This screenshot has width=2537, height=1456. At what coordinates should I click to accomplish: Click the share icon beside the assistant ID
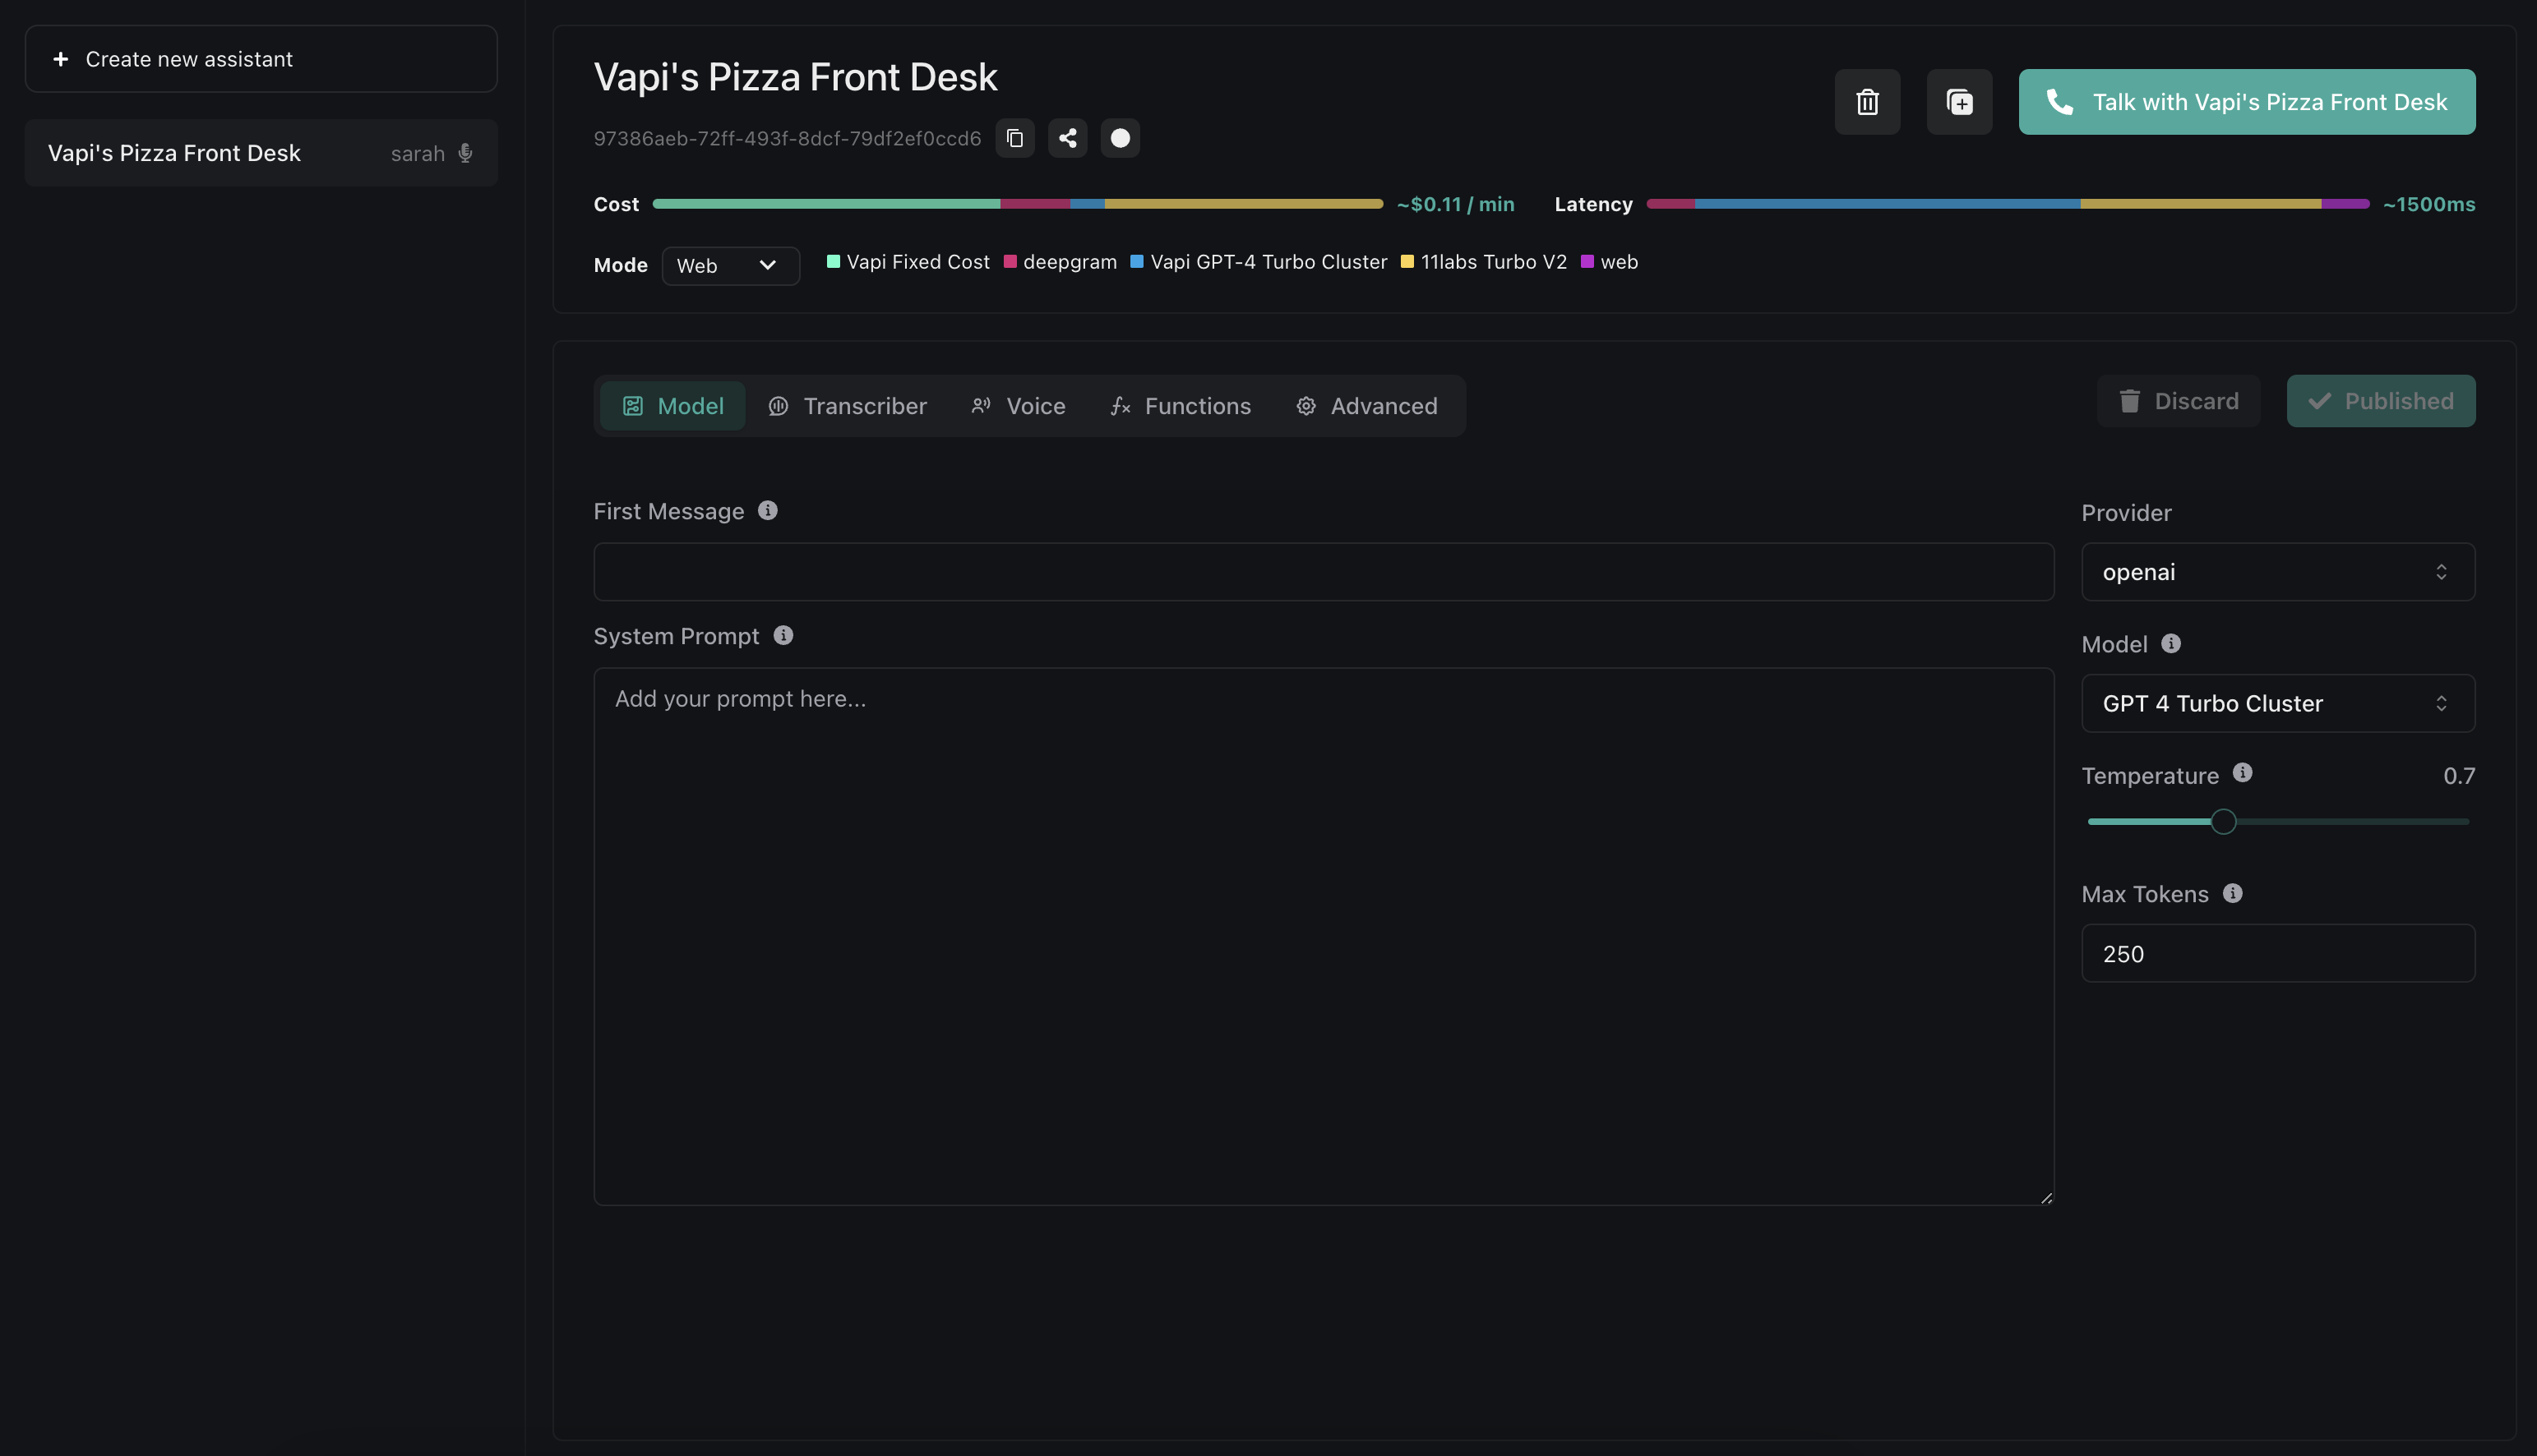click(x=1067, y=138)
